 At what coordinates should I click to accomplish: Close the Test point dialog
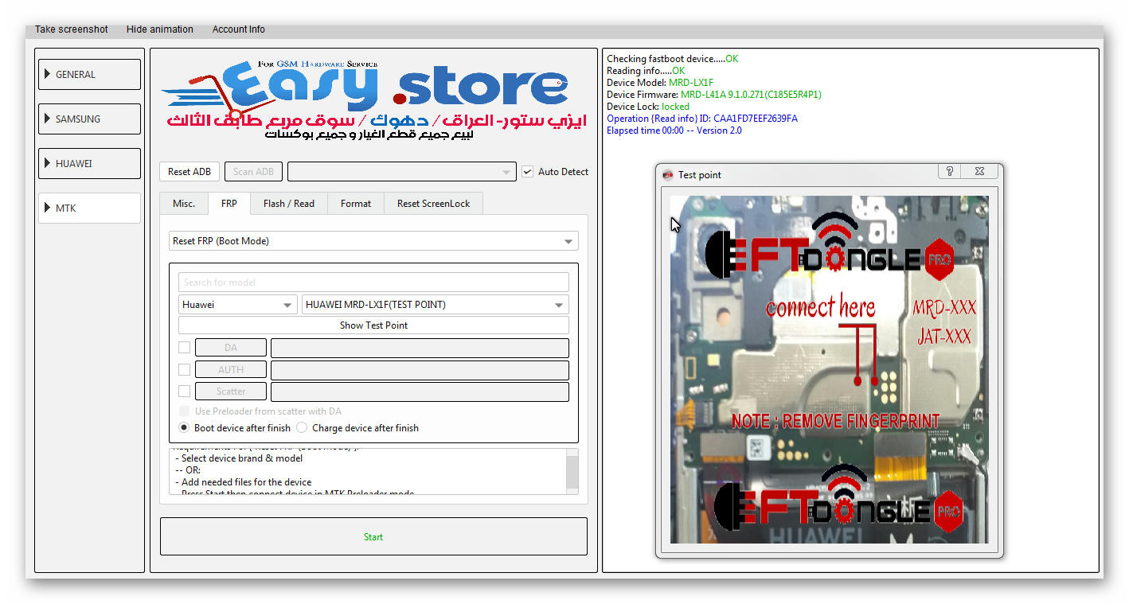[979, 172]
